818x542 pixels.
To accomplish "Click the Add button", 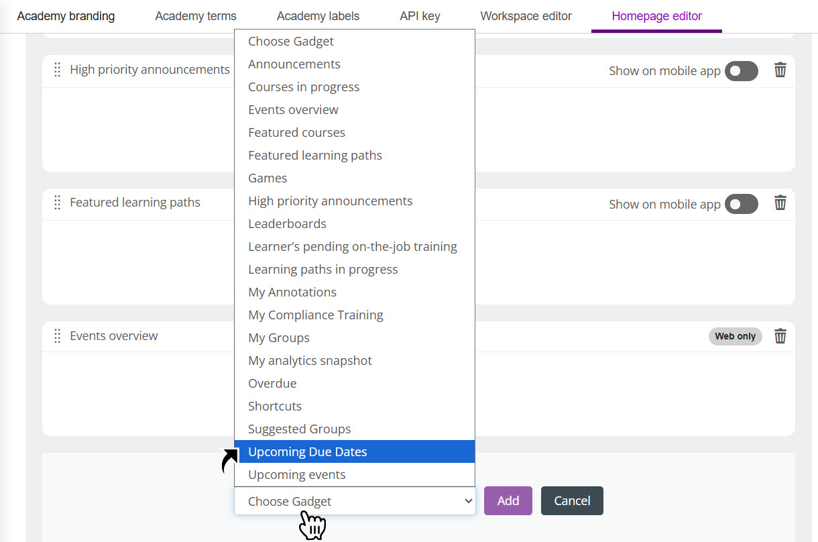I will (x=508, y=500).
